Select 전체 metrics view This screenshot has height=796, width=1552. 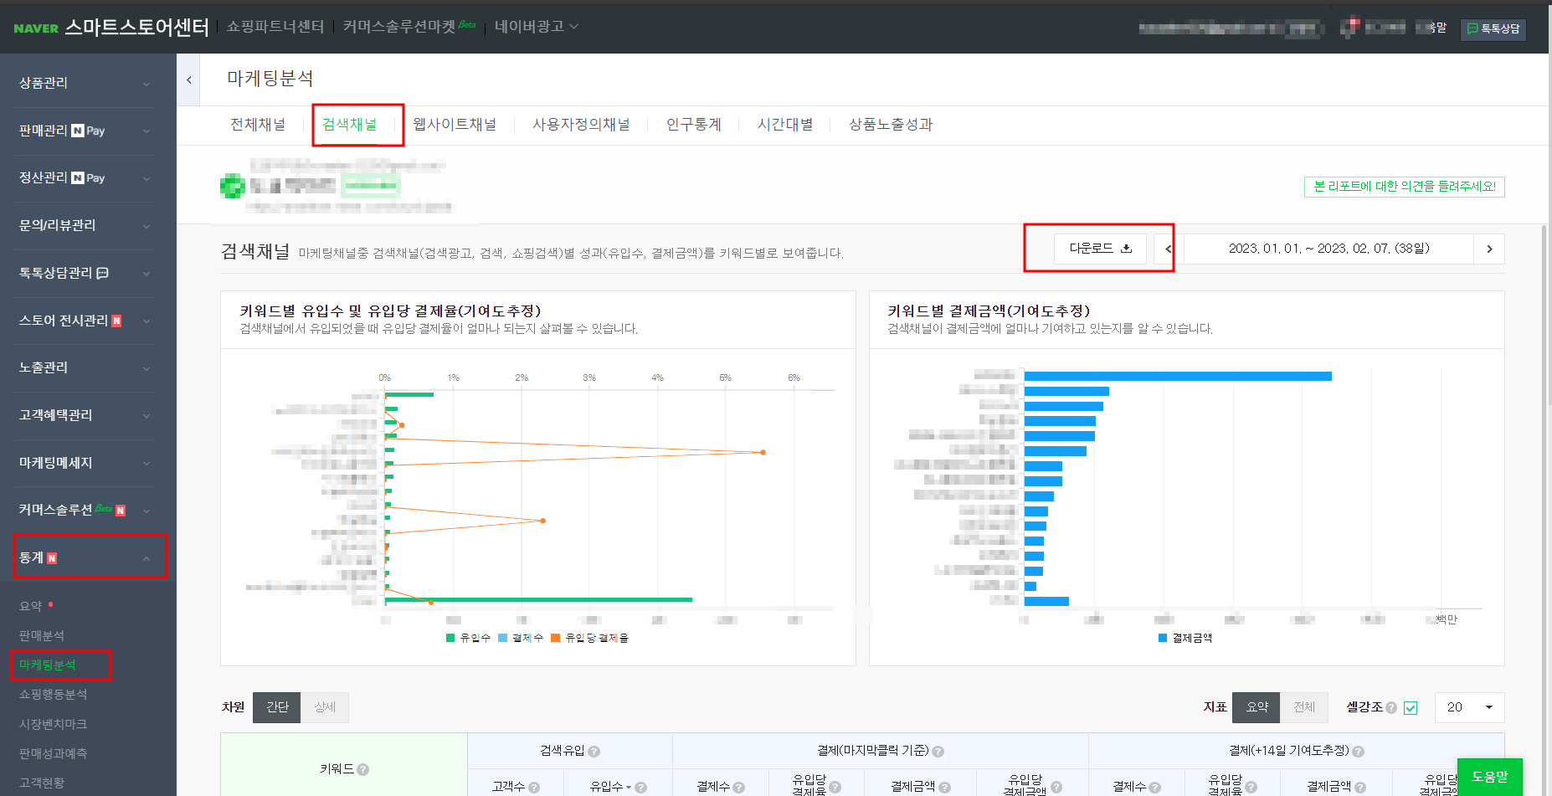click(x=1304, y=707)
